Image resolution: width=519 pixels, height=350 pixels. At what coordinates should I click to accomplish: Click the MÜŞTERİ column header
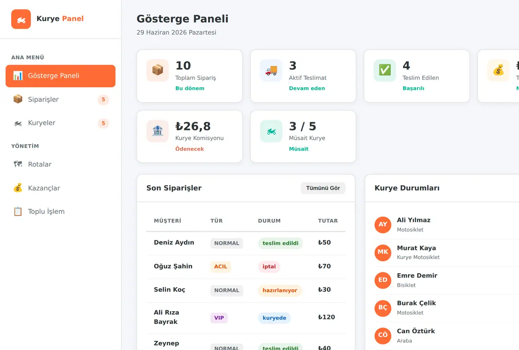[167, 221]
